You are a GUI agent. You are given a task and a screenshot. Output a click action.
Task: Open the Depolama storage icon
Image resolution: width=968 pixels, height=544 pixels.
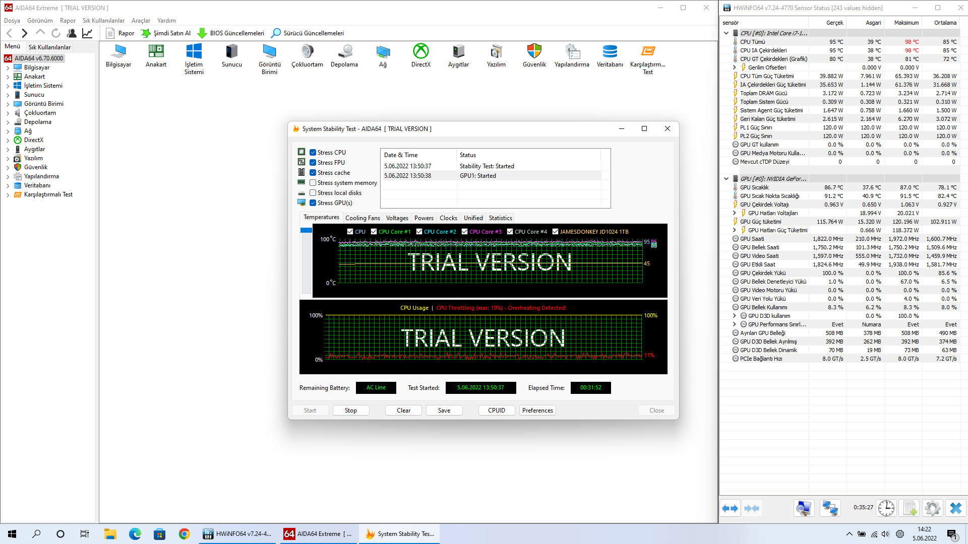click(x=344, y=51)
